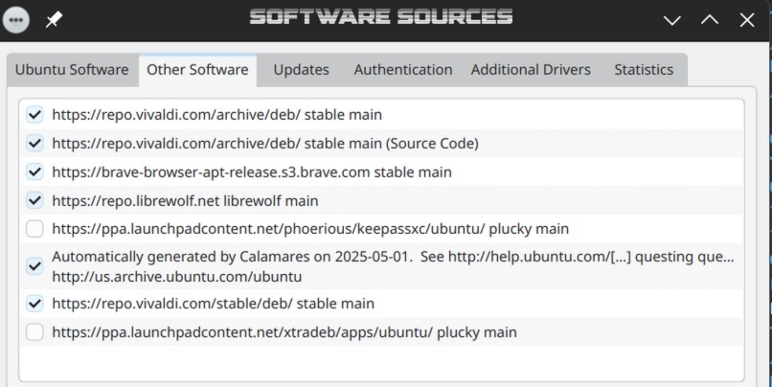This screenshot has height=387, width=772.
Task: Minimize the Software Sources window
Action: (x=672, y=20)
